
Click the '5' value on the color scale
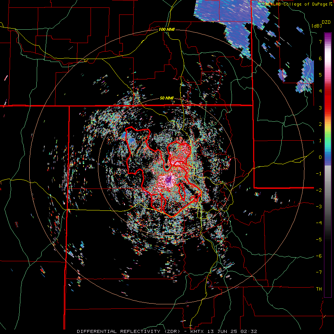point(320,75)
